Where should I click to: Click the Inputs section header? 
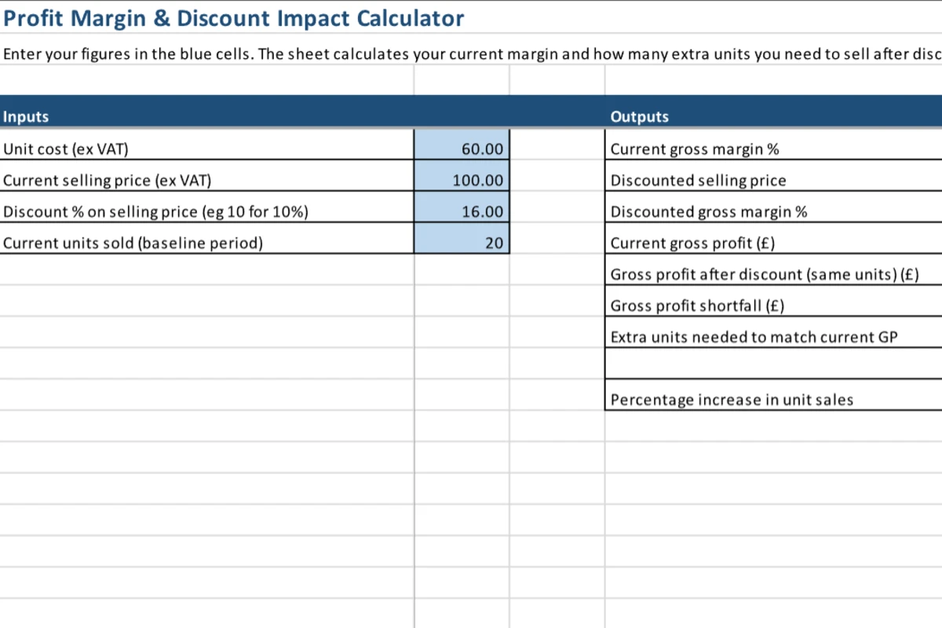click(x=26, y=117)
